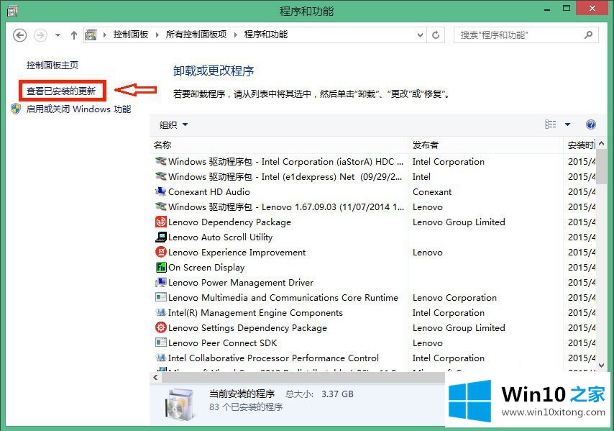Select the Lenovo Peer Connect SDK name
Image resolution: width=614 pixels, height=431 pixels.
pyautogui.click(x=222, y=342)
